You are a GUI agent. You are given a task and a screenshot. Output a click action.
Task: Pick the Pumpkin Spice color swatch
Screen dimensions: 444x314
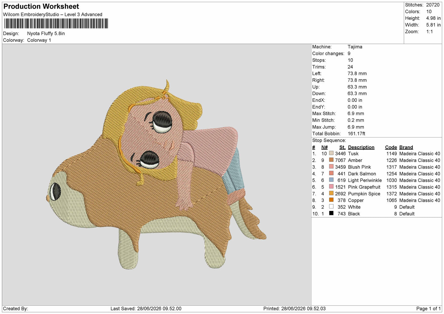(331, 193)
